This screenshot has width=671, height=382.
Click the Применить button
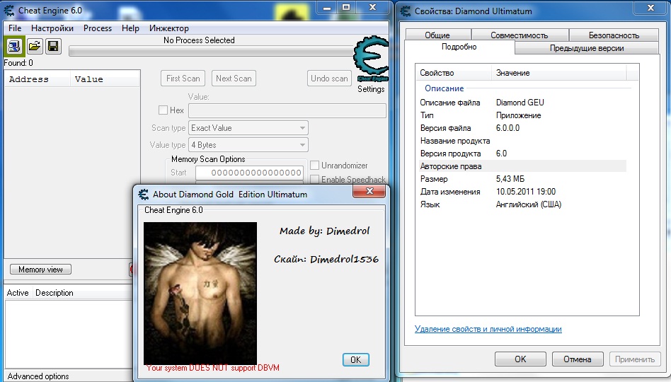click(x=635, y=359)
